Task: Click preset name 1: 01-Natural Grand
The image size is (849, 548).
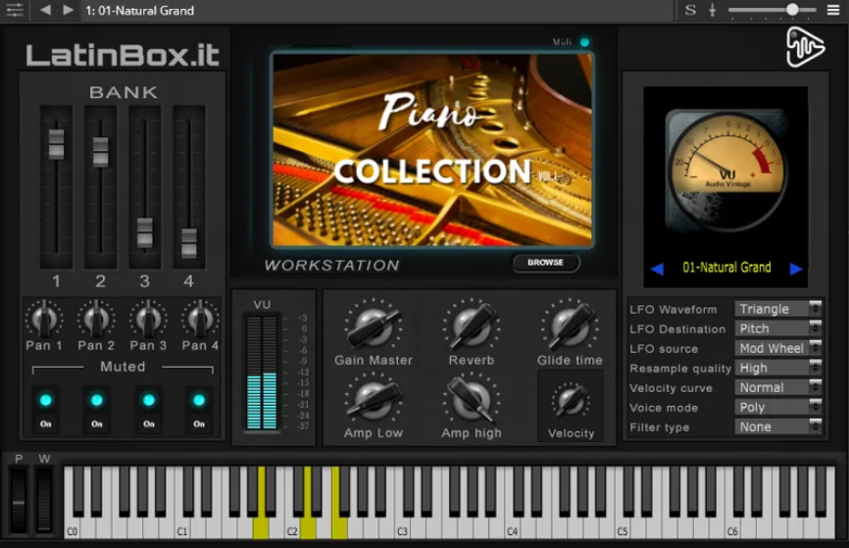Action: click(139, 10)
